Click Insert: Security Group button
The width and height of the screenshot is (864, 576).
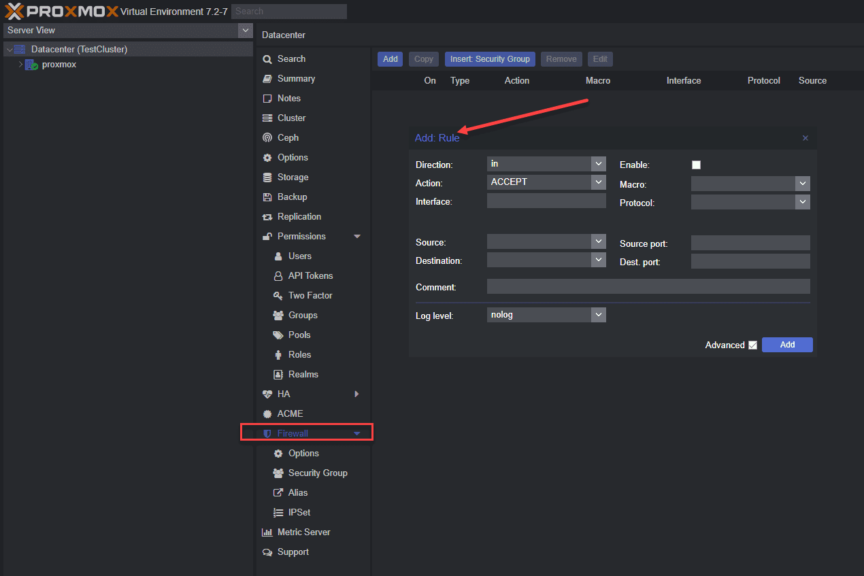(490, 59)
